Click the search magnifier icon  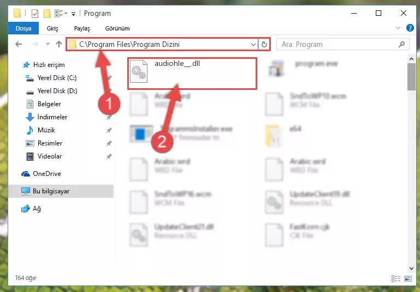click(402, 44)
